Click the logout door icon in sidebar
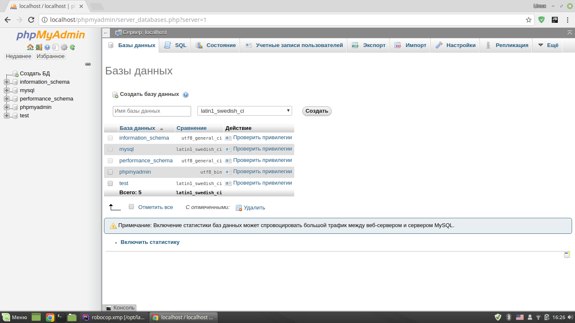 click(x=39, y=47)
